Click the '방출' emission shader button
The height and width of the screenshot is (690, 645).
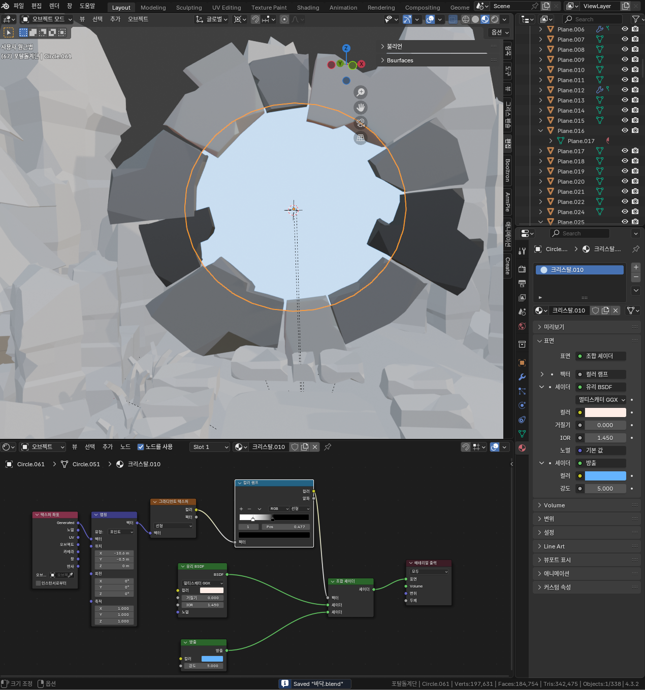coord(600,463)
